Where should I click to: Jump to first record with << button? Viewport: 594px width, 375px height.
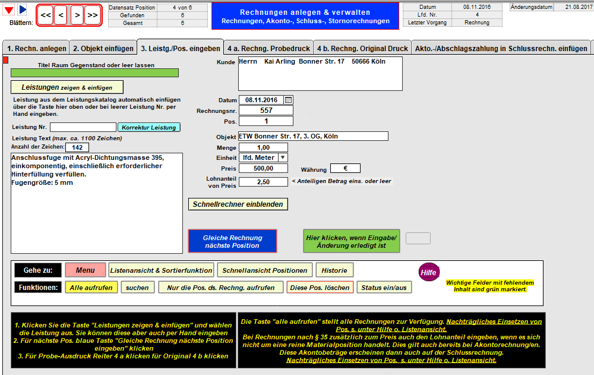click(x=46, y=15)
